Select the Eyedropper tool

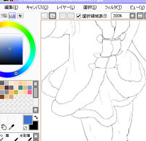11,127
